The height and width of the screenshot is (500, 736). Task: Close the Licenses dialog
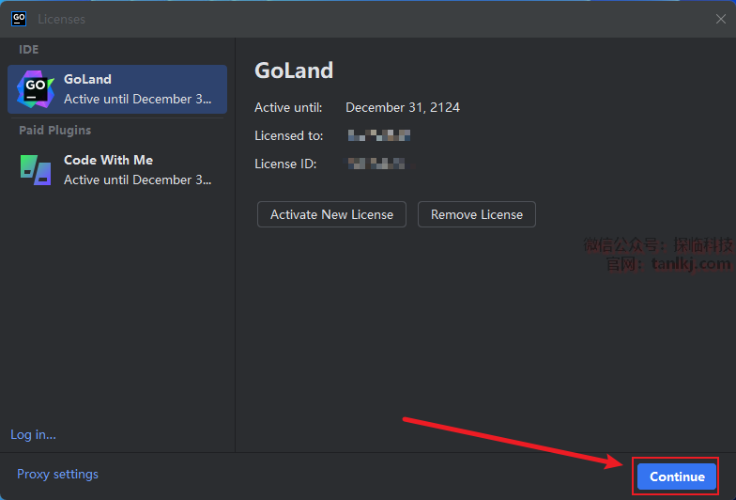click(x=721, y=19)
